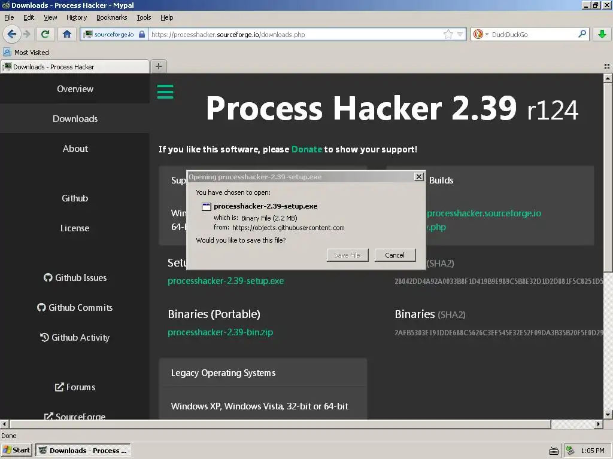
Task: Open a new tab with plus button
Action: tap(158, 66)
